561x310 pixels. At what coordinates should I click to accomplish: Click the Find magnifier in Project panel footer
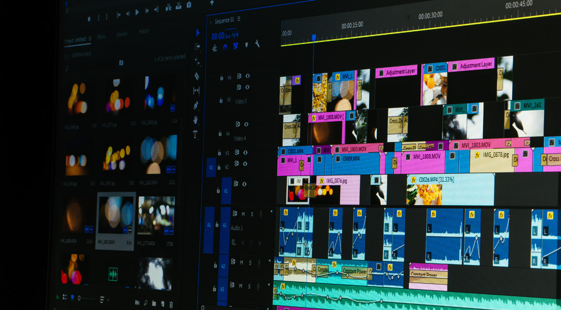(146, 303)
